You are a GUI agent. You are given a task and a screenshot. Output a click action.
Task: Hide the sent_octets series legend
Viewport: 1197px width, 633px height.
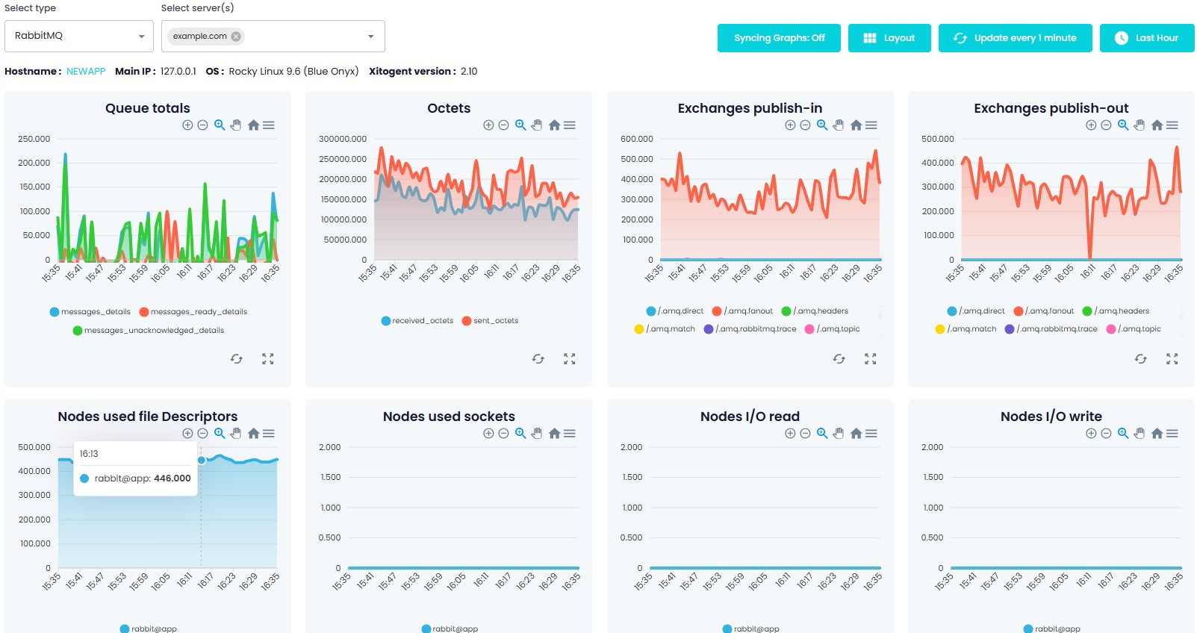495,321
